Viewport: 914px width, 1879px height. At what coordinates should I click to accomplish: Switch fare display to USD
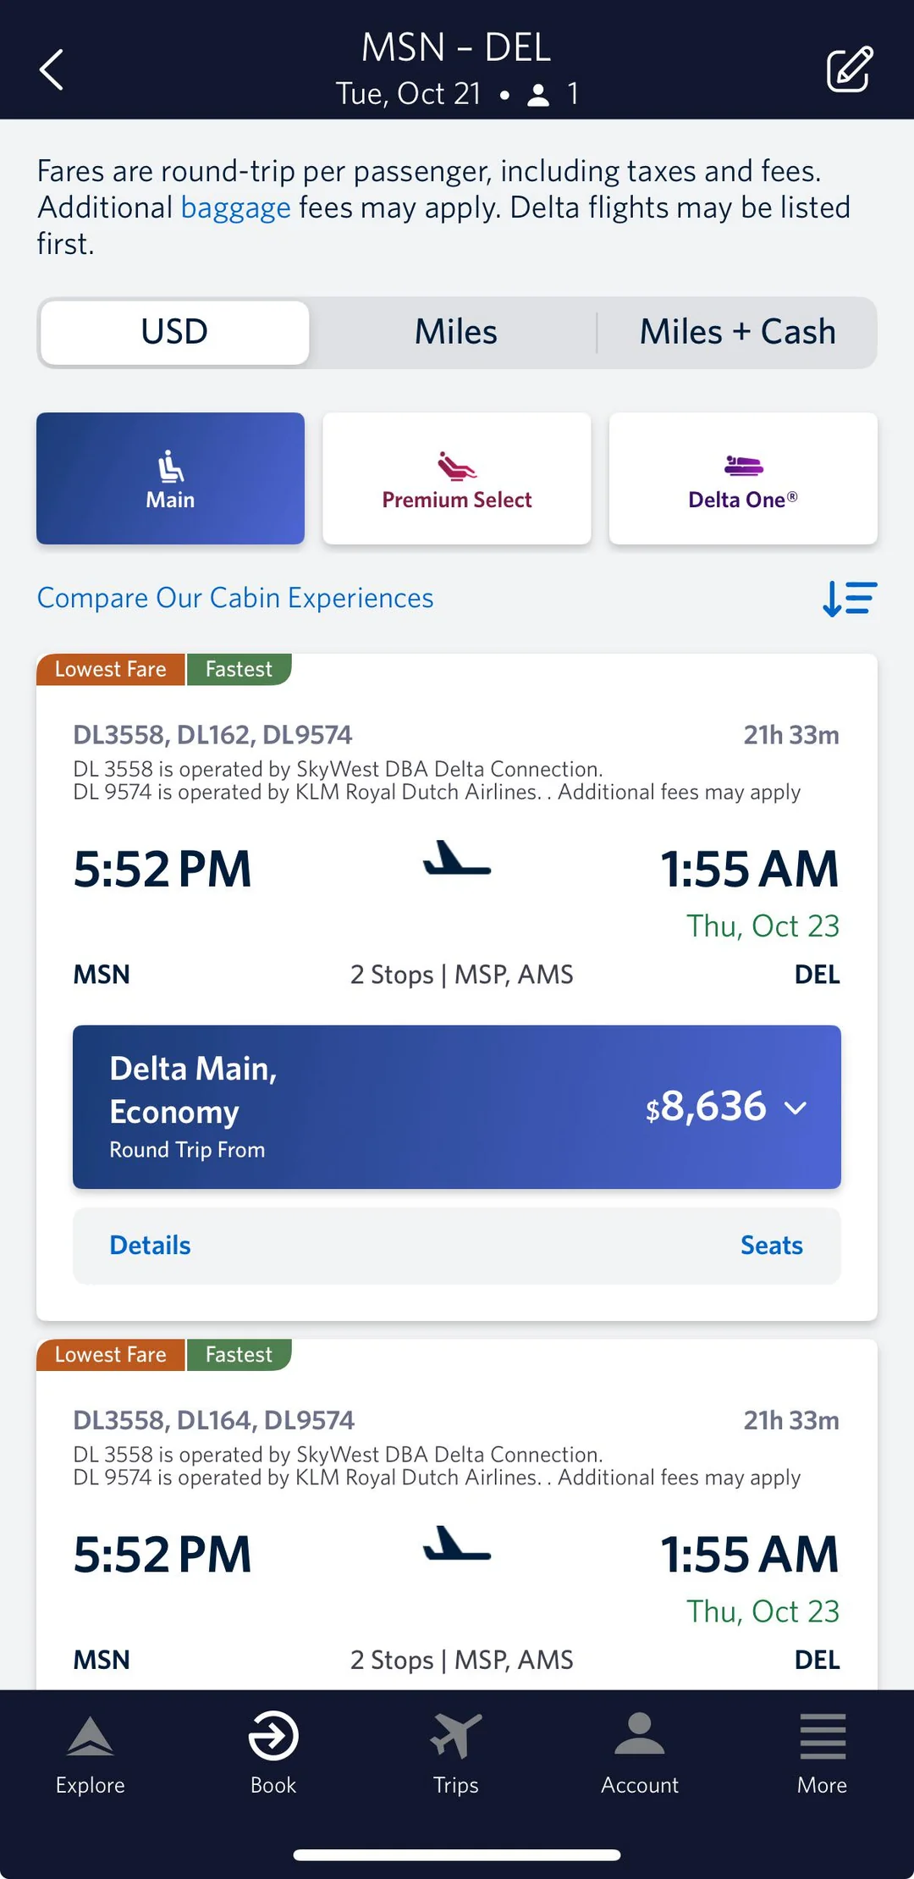tap(174, 332)
